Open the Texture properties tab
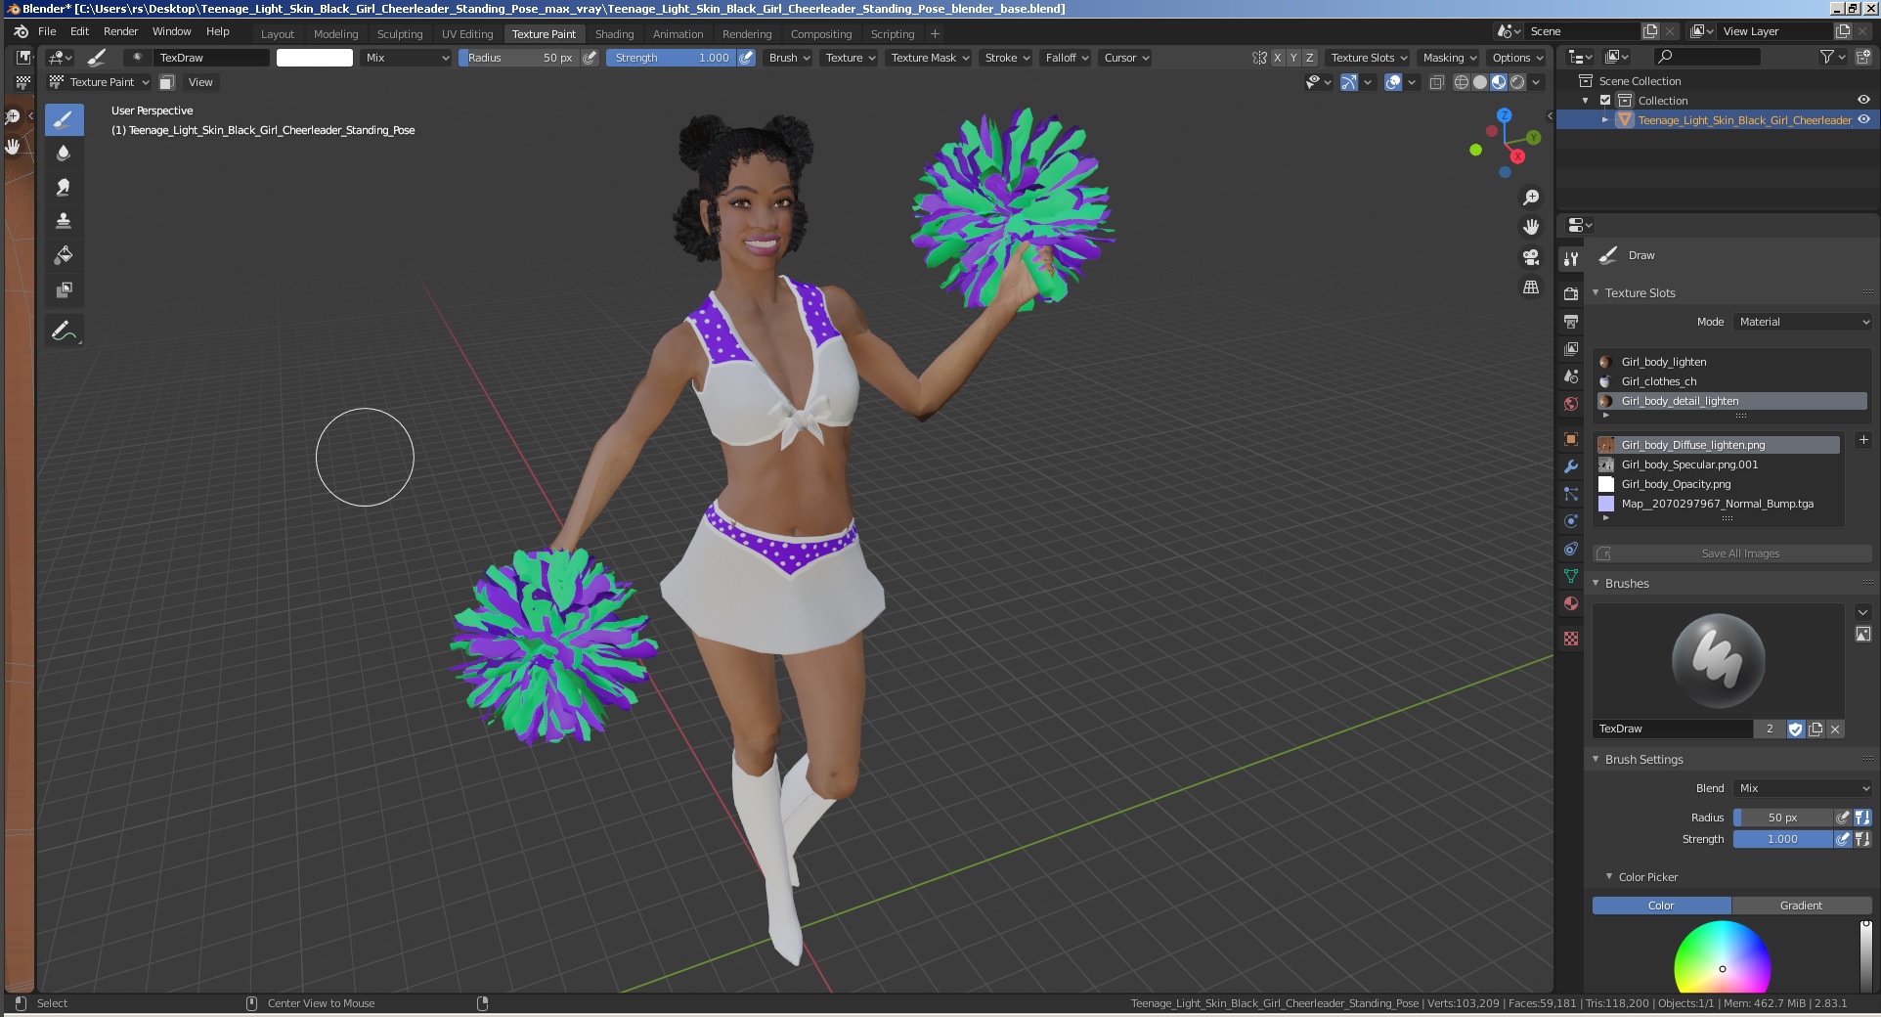 tap(1571, 639)
